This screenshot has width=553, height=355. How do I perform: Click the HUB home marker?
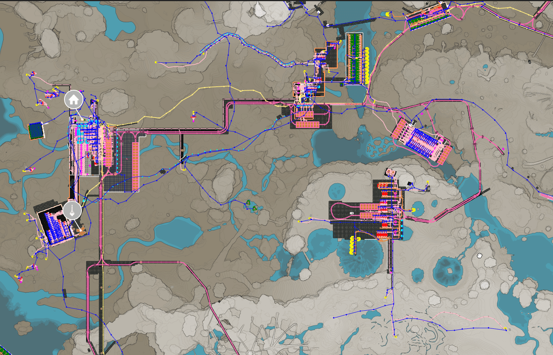73,100
